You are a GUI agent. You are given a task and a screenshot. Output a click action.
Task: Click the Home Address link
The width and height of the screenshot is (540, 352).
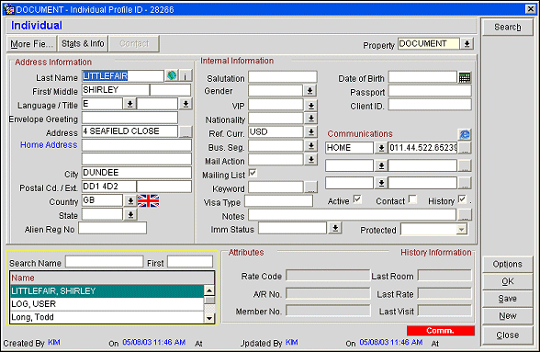point(49,145)
